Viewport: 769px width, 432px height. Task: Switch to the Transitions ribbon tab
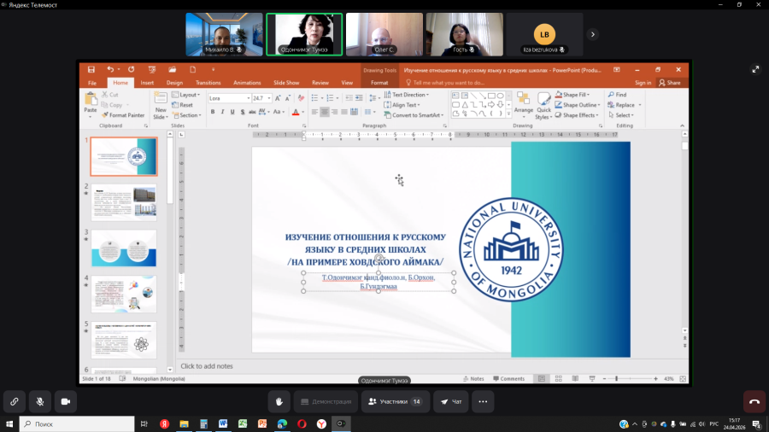click(208, 83)
